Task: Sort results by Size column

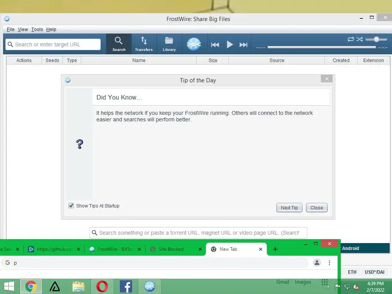Action: (213, 60)
